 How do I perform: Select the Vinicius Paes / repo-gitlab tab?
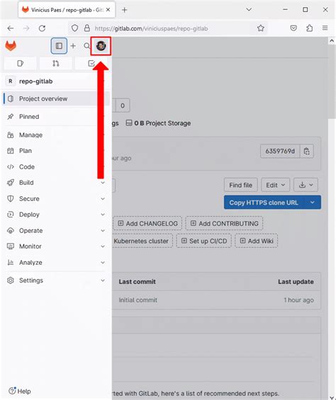[67, 10]
